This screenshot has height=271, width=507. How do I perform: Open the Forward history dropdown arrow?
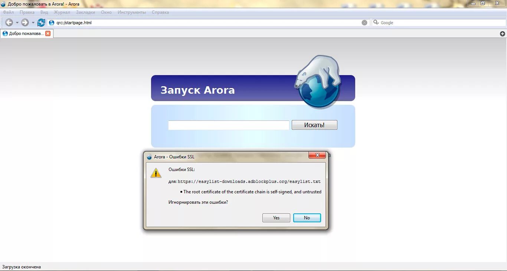coord(33,23)
